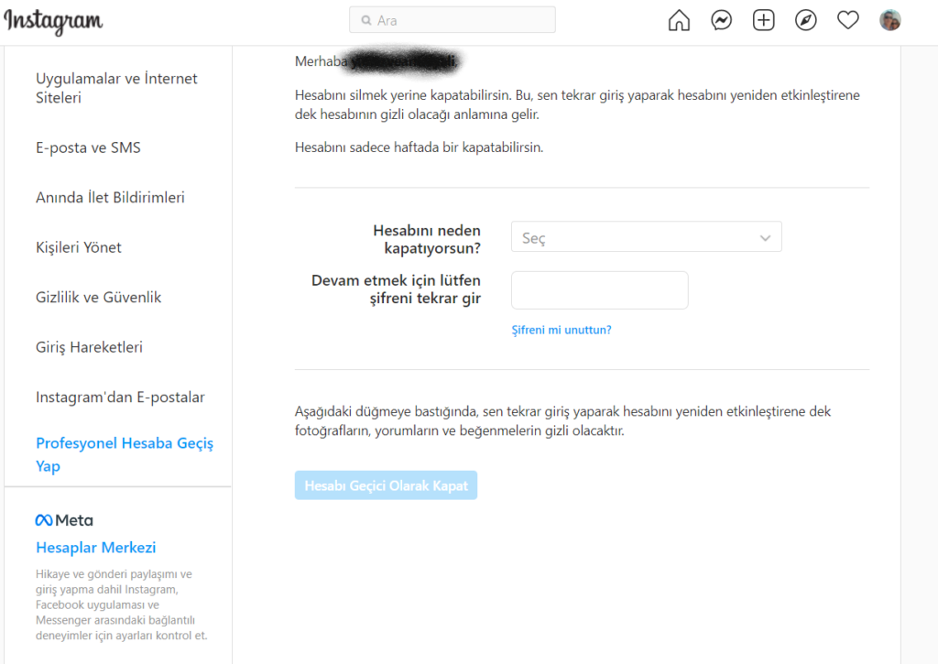
Task: Click the Instagram logo
Action: (x=53, y=21)
